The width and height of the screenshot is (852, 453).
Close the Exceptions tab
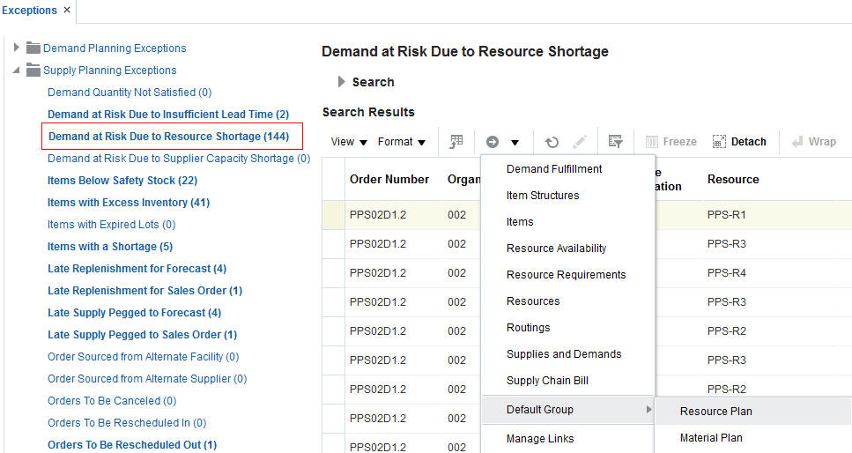[67, 11]
